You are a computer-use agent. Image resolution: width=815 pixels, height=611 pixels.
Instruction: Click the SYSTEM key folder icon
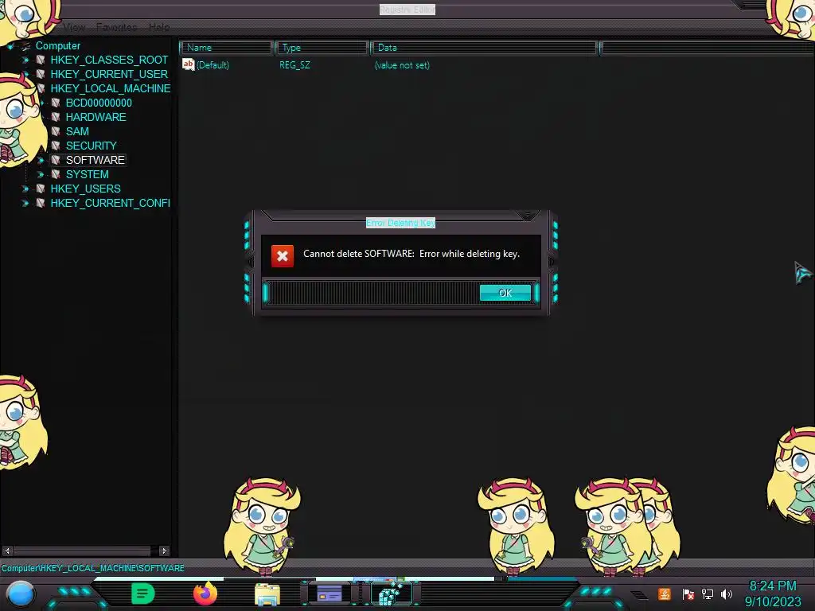coord(55,174)
